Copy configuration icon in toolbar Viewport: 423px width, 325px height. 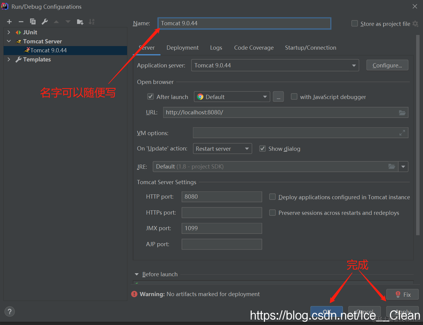click(33, 22)
